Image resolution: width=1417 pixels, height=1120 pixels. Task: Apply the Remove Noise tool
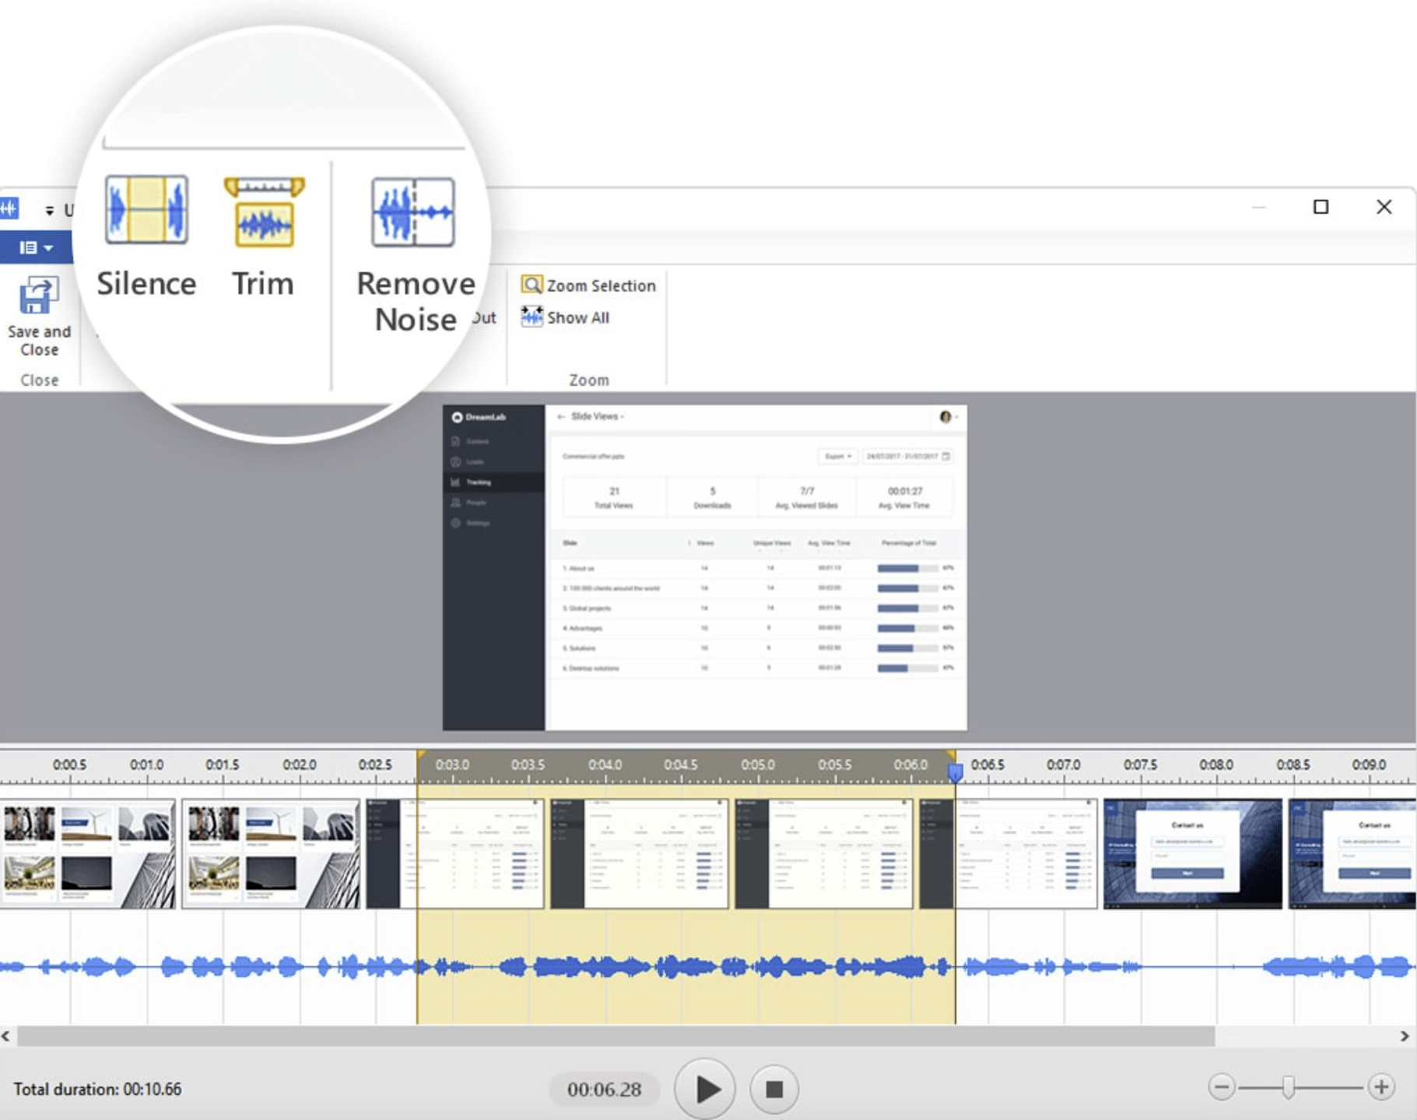pyautogui.click(x=413, y=212)
